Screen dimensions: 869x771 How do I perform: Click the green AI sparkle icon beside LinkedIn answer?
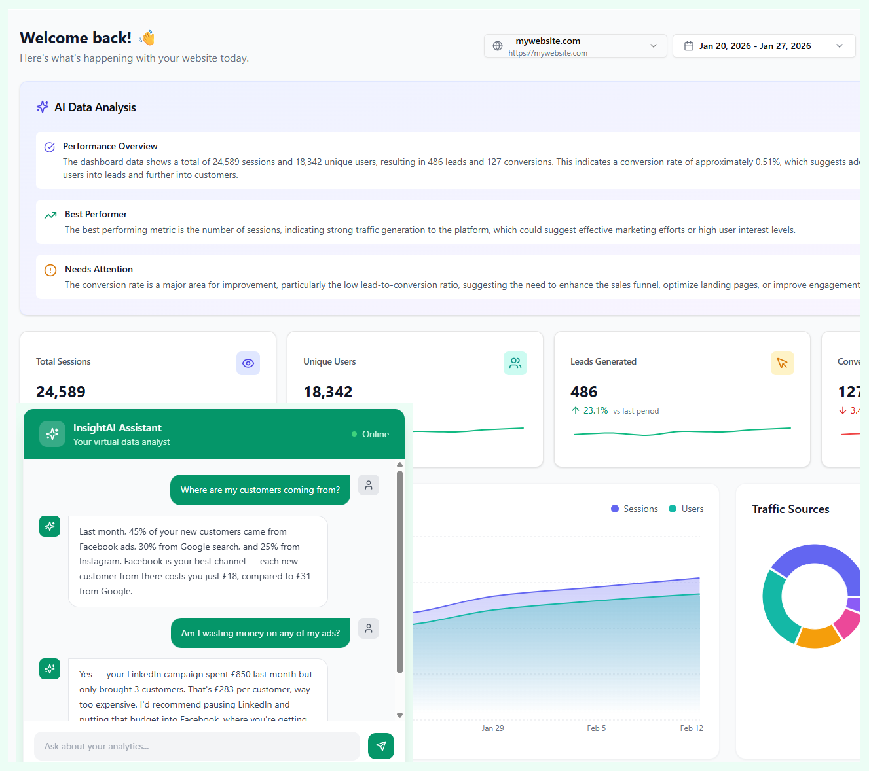[x=50, y=669]
